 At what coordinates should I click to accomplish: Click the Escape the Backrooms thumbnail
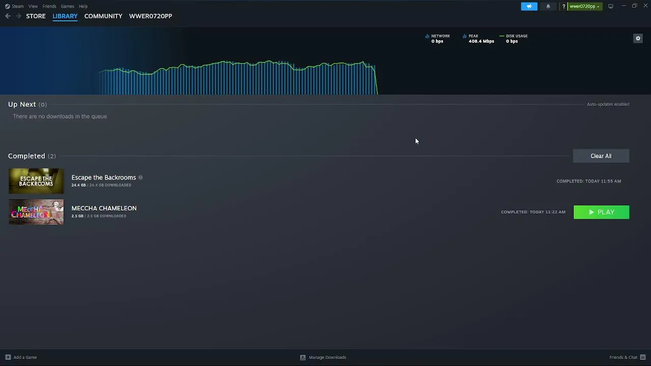tap(36, 181)
